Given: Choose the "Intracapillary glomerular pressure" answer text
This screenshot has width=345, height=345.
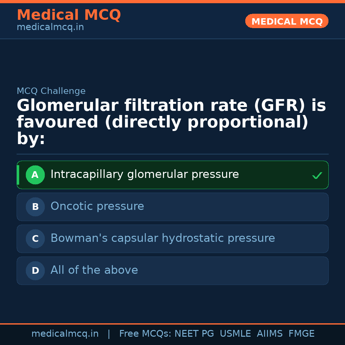Looking at the screenshot, I should [x=144, y=174].
